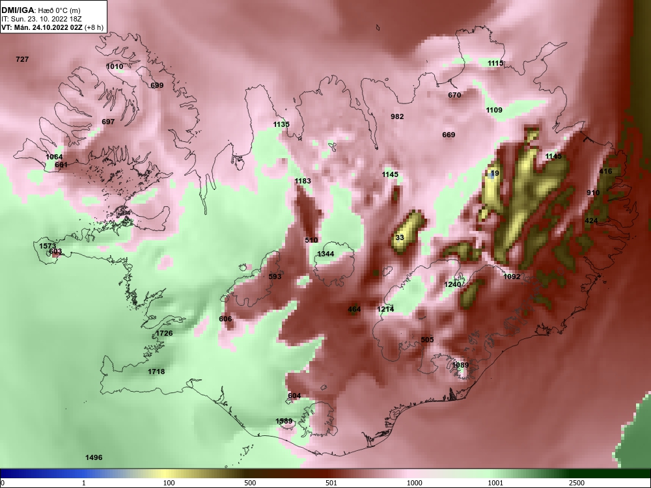651x488 pixels.
Task: Click the 1589 height label
Action: (284, 421)
